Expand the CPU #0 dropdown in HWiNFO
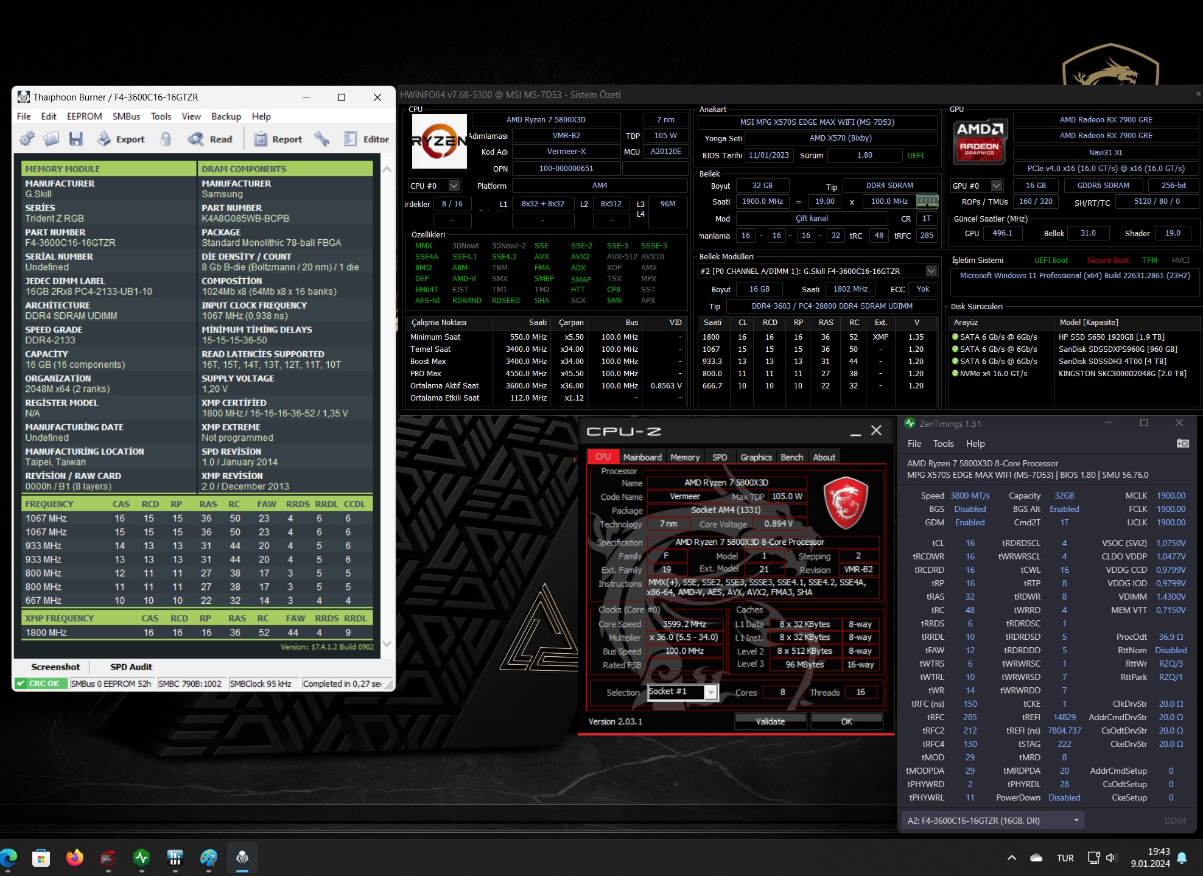 [x=454, y=186]
